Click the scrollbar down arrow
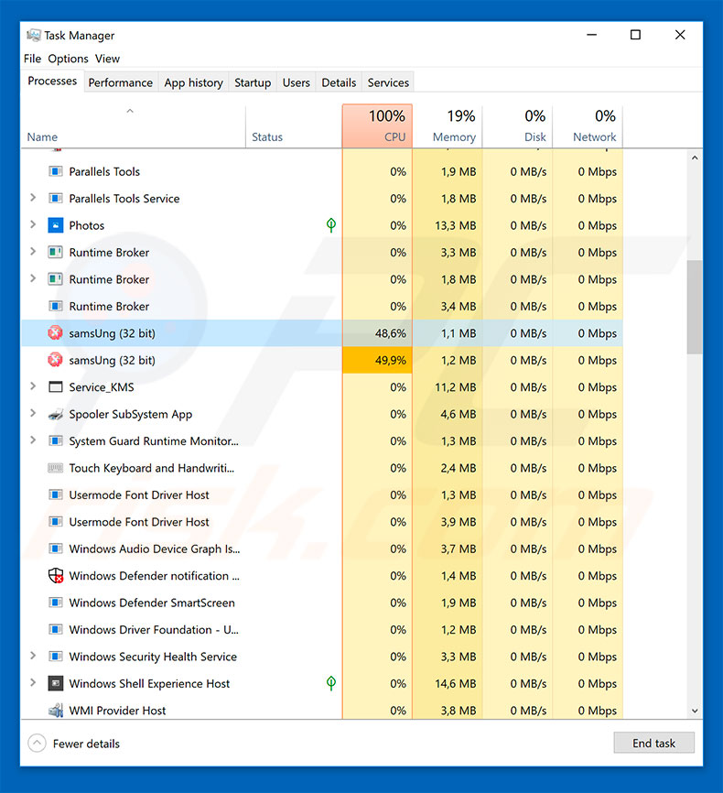The image size is (723, 793). pos(695,711)
